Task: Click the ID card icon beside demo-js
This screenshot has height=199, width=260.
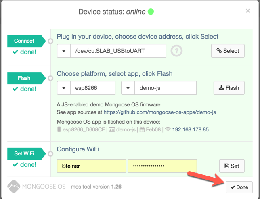Action: click(x=112, y=129)
